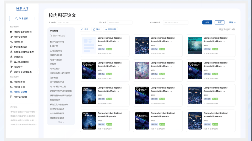Select 地理环境遥感 subject filter
252x141 pixels.
point(56,60)
